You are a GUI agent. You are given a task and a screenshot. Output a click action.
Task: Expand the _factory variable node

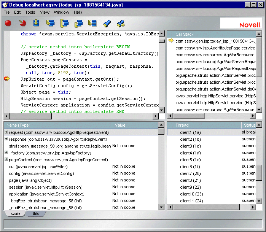point(6,153)
